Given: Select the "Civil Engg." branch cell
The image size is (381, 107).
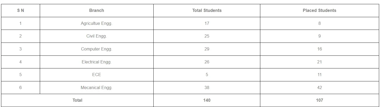Looking at the screenshot, I should pyautogui.click(x=97, y=36).
